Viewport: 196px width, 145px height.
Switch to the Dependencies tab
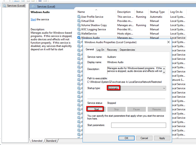tap(127, 50)
